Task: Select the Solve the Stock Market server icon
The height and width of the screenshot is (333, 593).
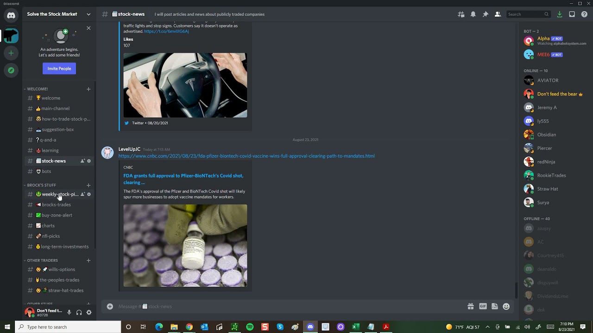Action: [x=11, y=36]
